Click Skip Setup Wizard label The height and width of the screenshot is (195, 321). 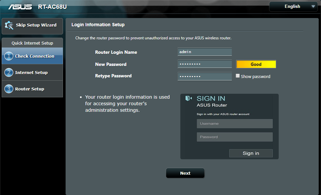coord(36,25)
